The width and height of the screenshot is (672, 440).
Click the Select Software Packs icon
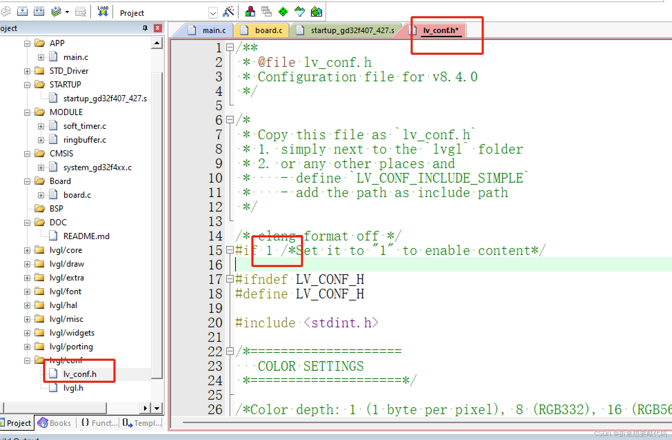coord(300,12)
